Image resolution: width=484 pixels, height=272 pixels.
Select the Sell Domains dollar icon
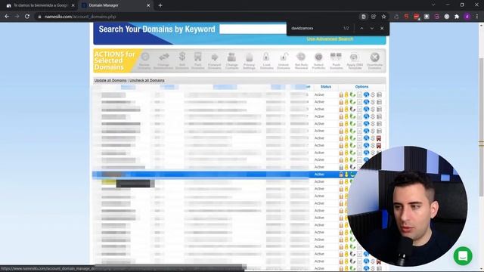coord(182,60)
